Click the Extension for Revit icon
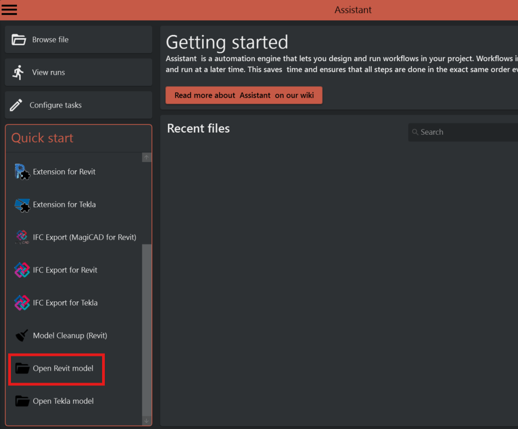This screenshot has width=518, height=429. [22, 172]
